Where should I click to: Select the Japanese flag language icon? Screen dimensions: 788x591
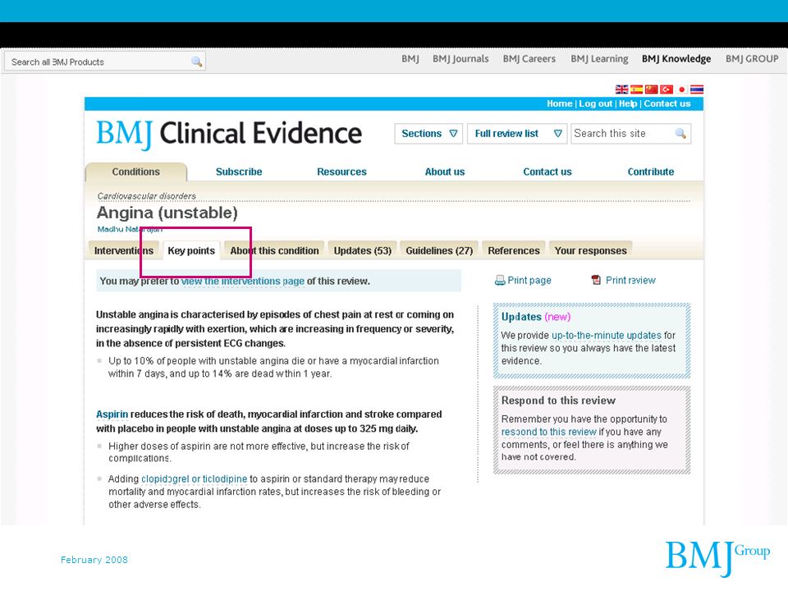(x=681, y=89)
